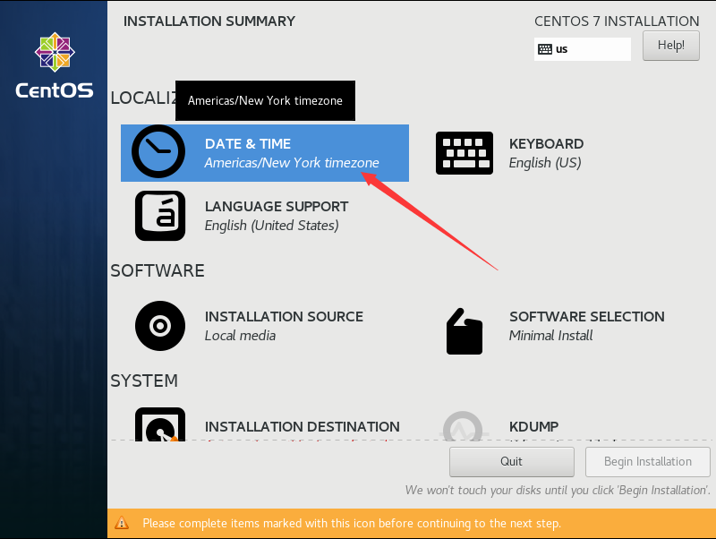Click the Help! button
Screen dimensions: 716x539
coord(670,46)
